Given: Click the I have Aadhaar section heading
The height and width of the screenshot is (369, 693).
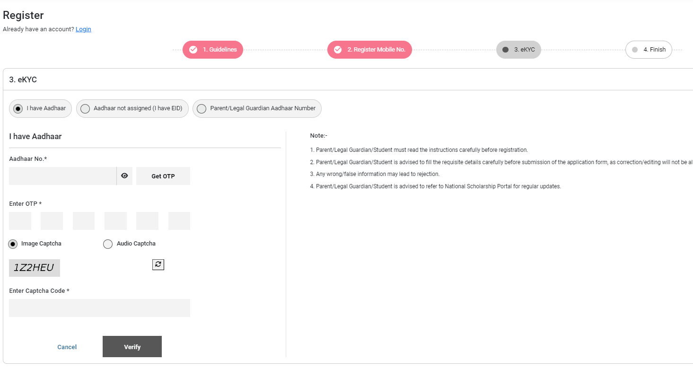Looking at the screenshot, I should [35, 136].
